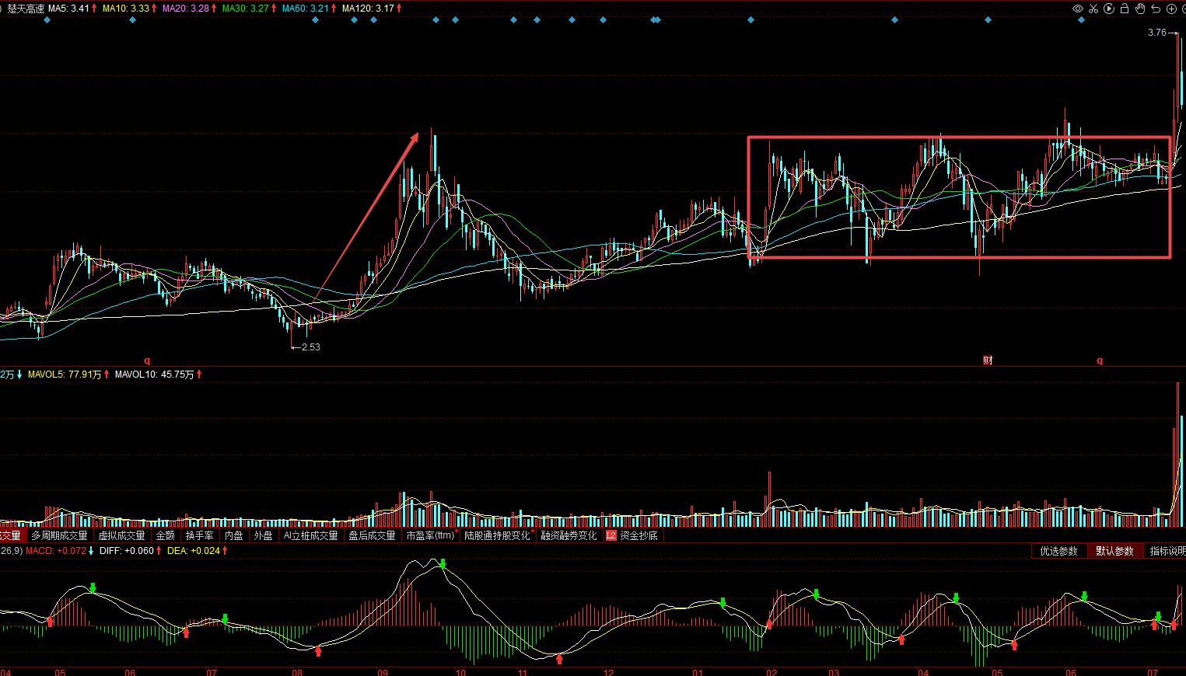The width and height of the screenshot is (1186, 676).
Task: Toggle the eye visibility icon
Action: pos(1078,9)
